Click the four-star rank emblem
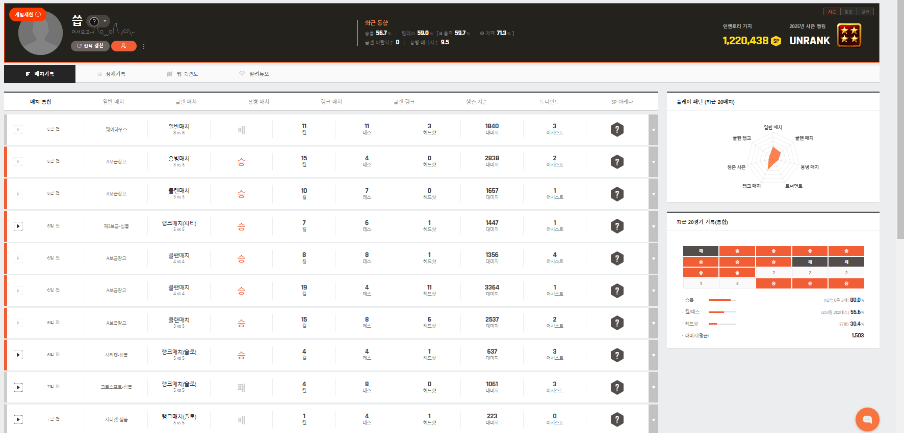The width and height of the screenshot is (904, 433). [x=849, y=35]
